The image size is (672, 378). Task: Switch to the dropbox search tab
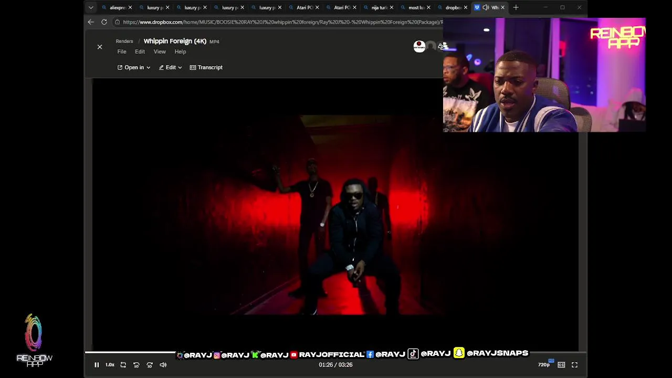click(453, 7)
